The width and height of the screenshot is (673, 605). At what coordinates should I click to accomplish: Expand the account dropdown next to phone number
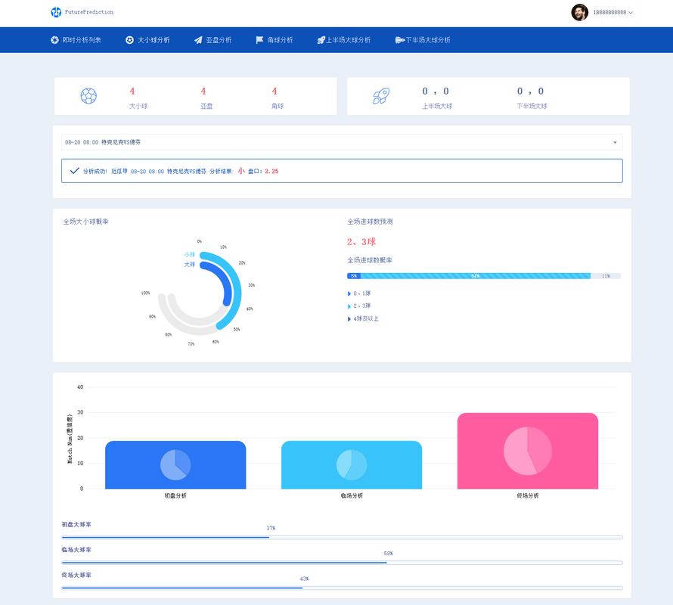click(631, 12)
